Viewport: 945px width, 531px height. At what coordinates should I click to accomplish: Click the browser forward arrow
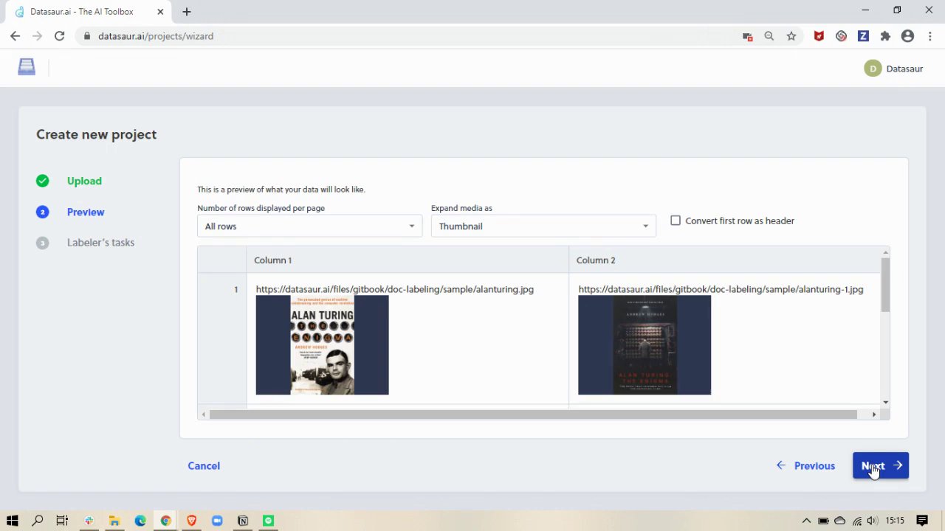[x=37, y=36]
